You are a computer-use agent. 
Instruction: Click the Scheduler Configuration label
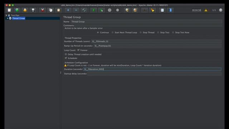tap(76, 62)
